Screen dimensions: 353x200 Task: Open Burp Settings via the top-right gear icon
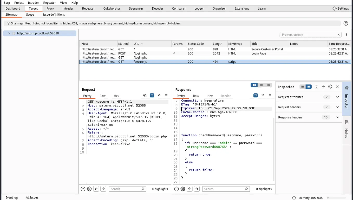tap(335, 8)
